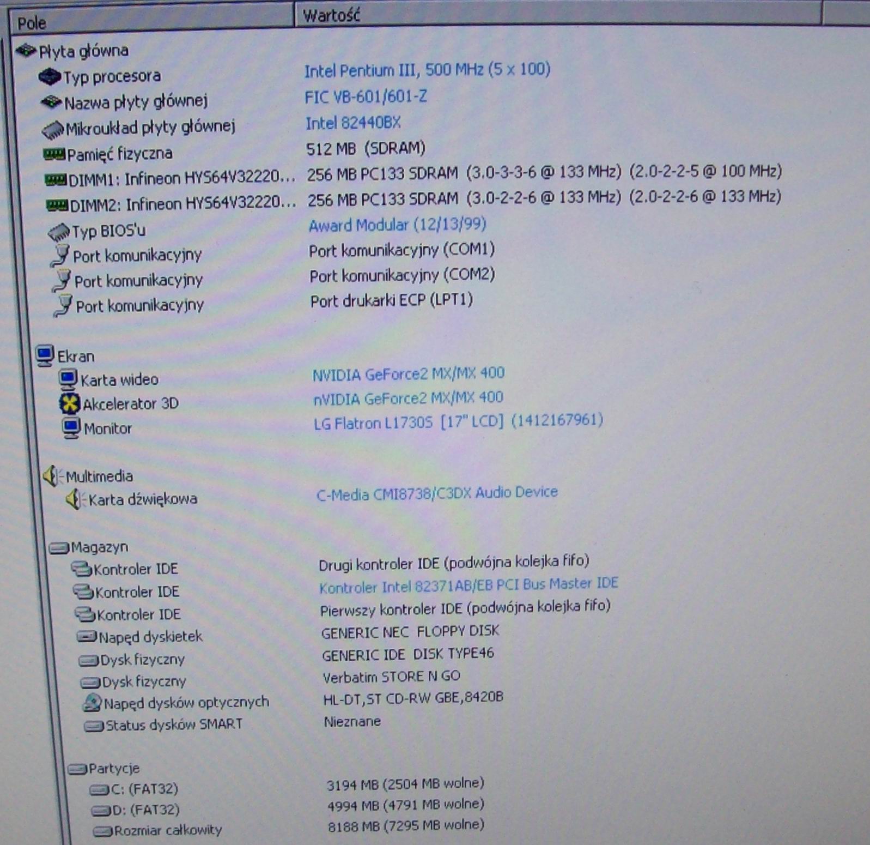Viewport: 870px width, 845px height.
Task: Select the 3194 MB (2504 MB wolne) value
Action: point(405,784)
